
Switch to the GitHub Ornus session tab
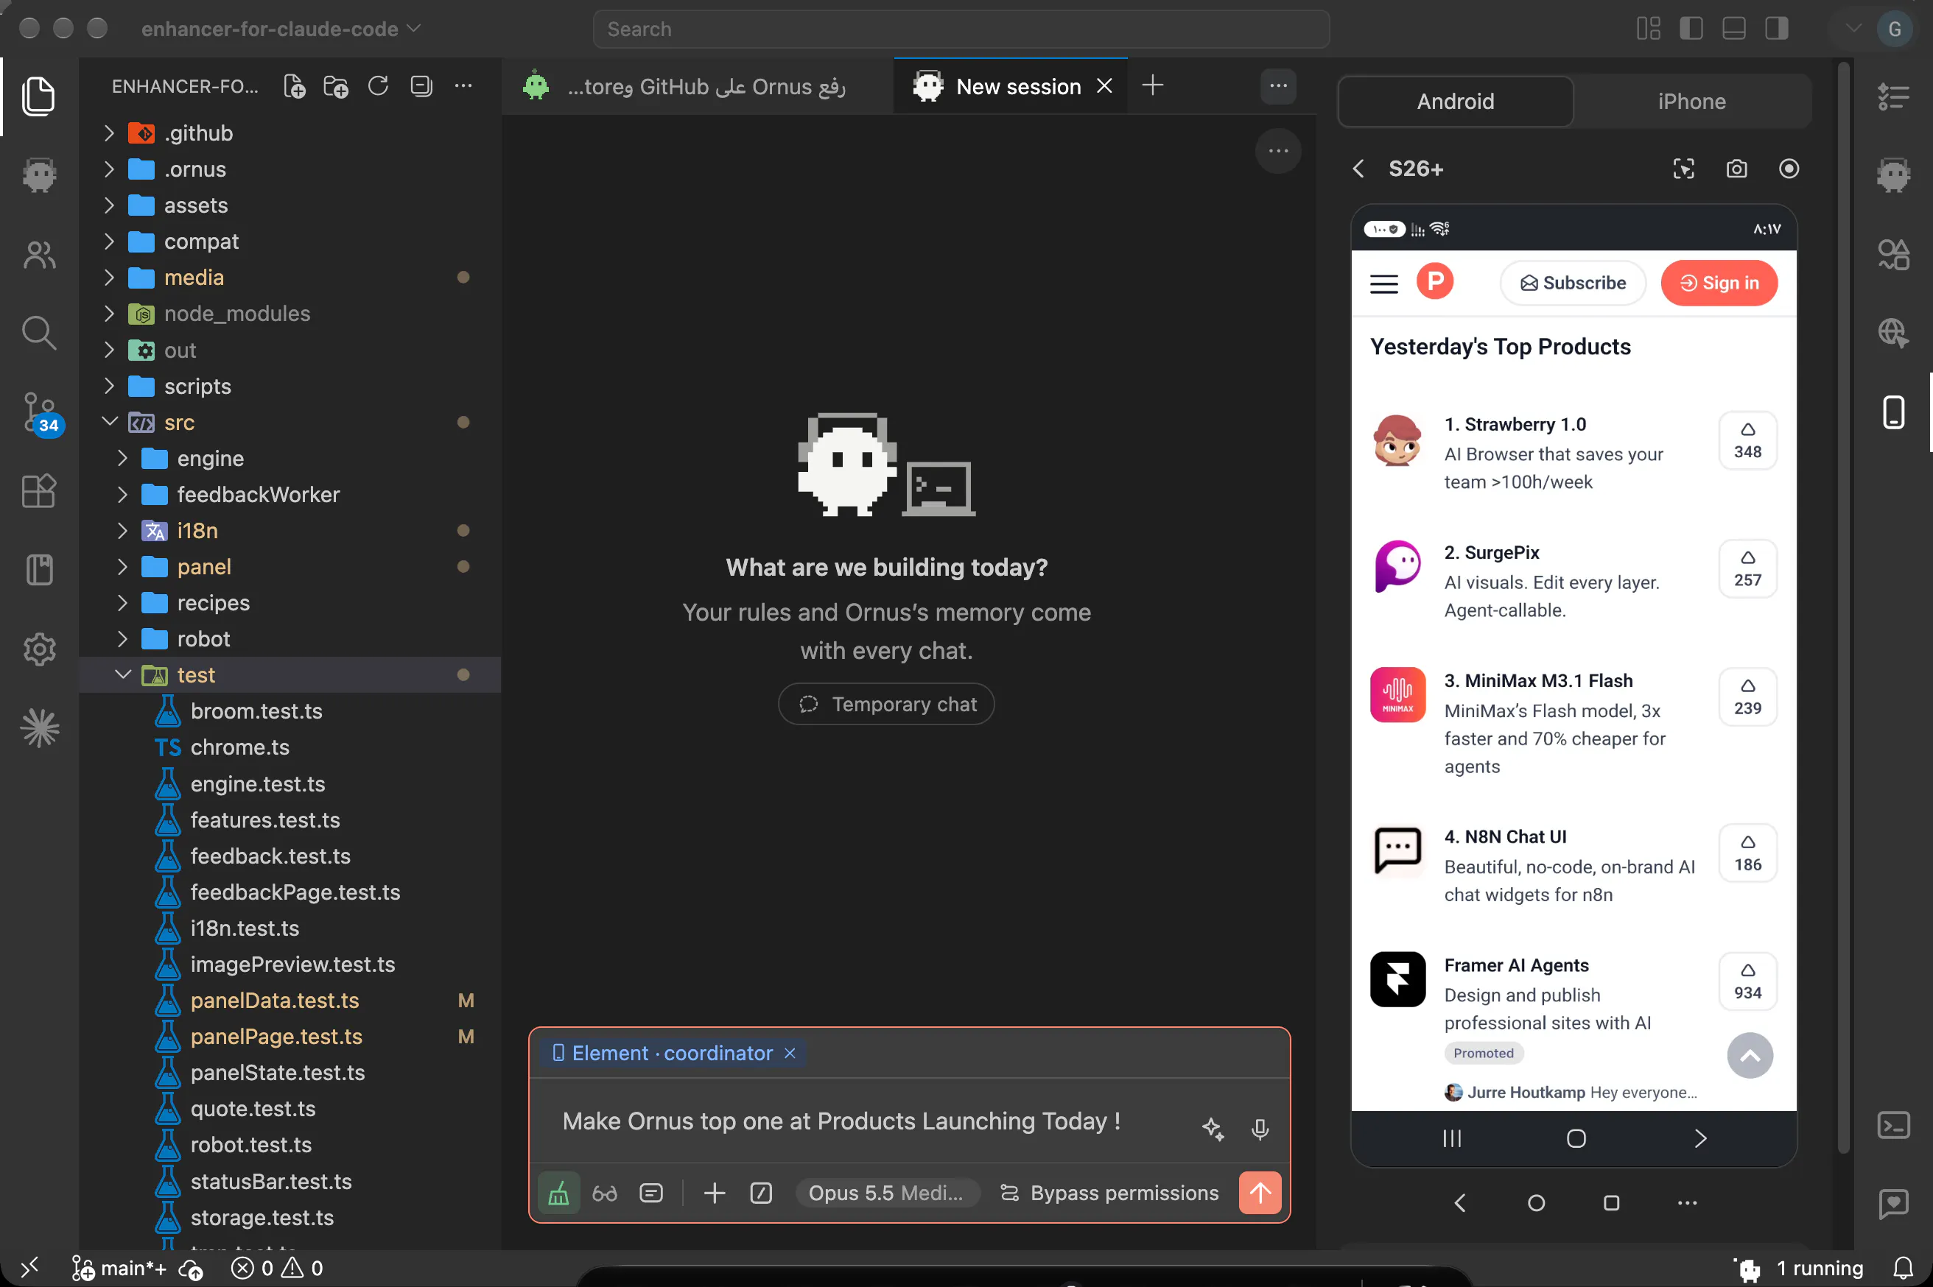(x=698, y=86)
